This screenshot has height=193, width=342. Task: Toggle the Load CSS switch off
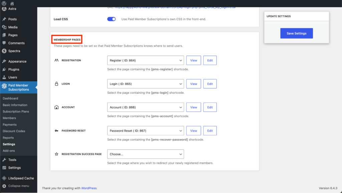point(111,19)
